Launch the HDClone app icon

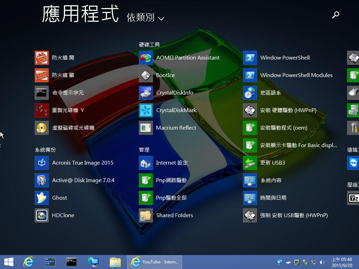42,215
